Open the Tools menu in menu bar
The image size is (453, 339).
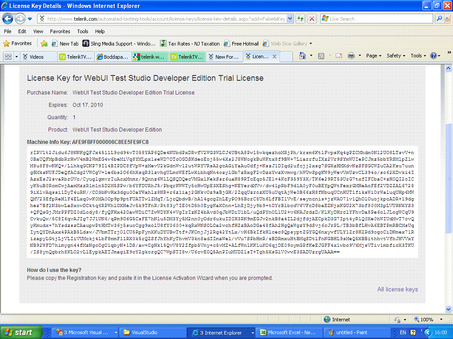click(83, 31)
